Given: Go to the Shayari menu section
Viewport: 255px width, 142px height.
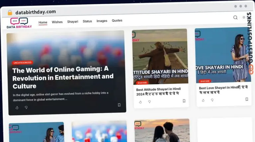Looking at the screenshot, I should 73,22.
